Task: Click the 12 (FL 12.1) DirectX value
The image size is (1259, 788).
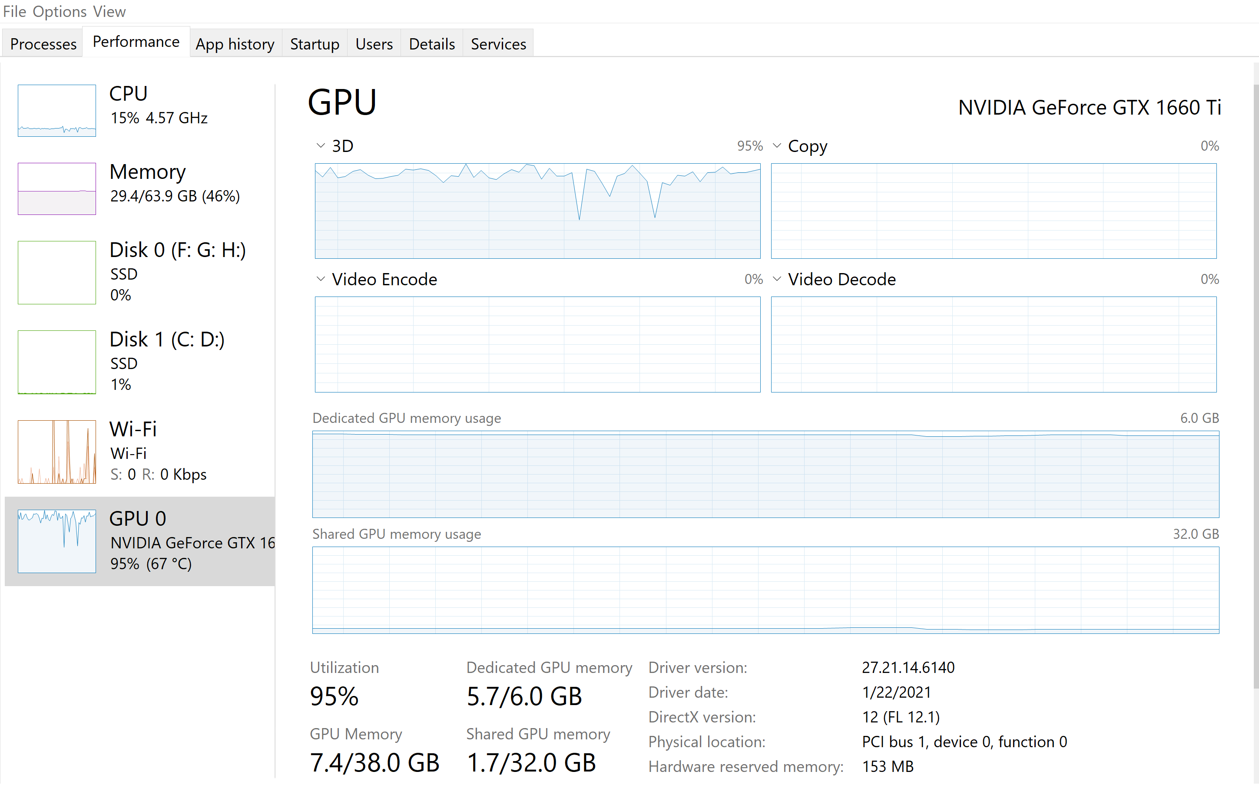Action: (x=901, y=717)
